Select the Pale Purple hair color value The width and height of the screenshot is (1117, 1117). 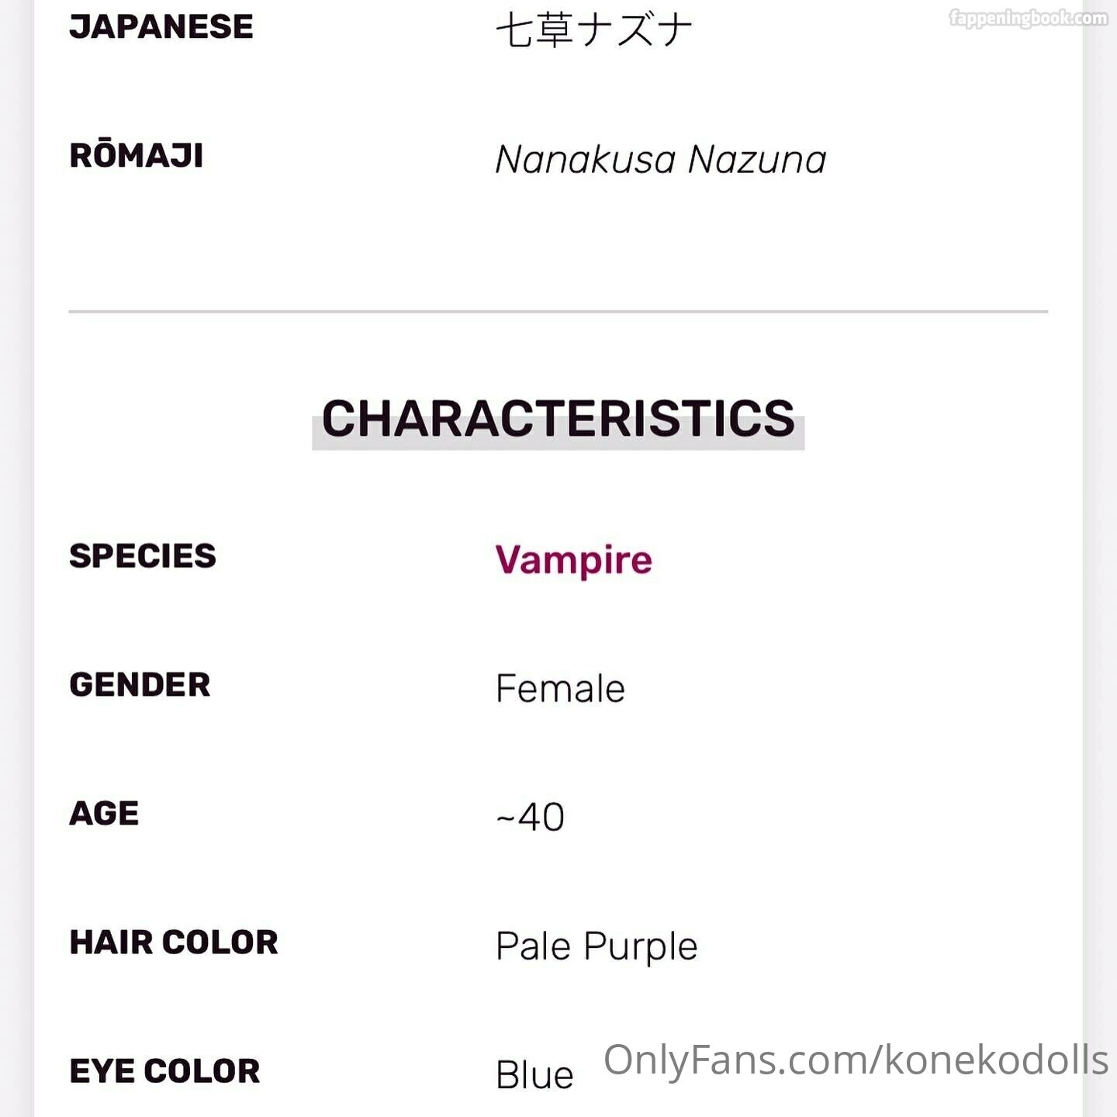click(597, 946)
